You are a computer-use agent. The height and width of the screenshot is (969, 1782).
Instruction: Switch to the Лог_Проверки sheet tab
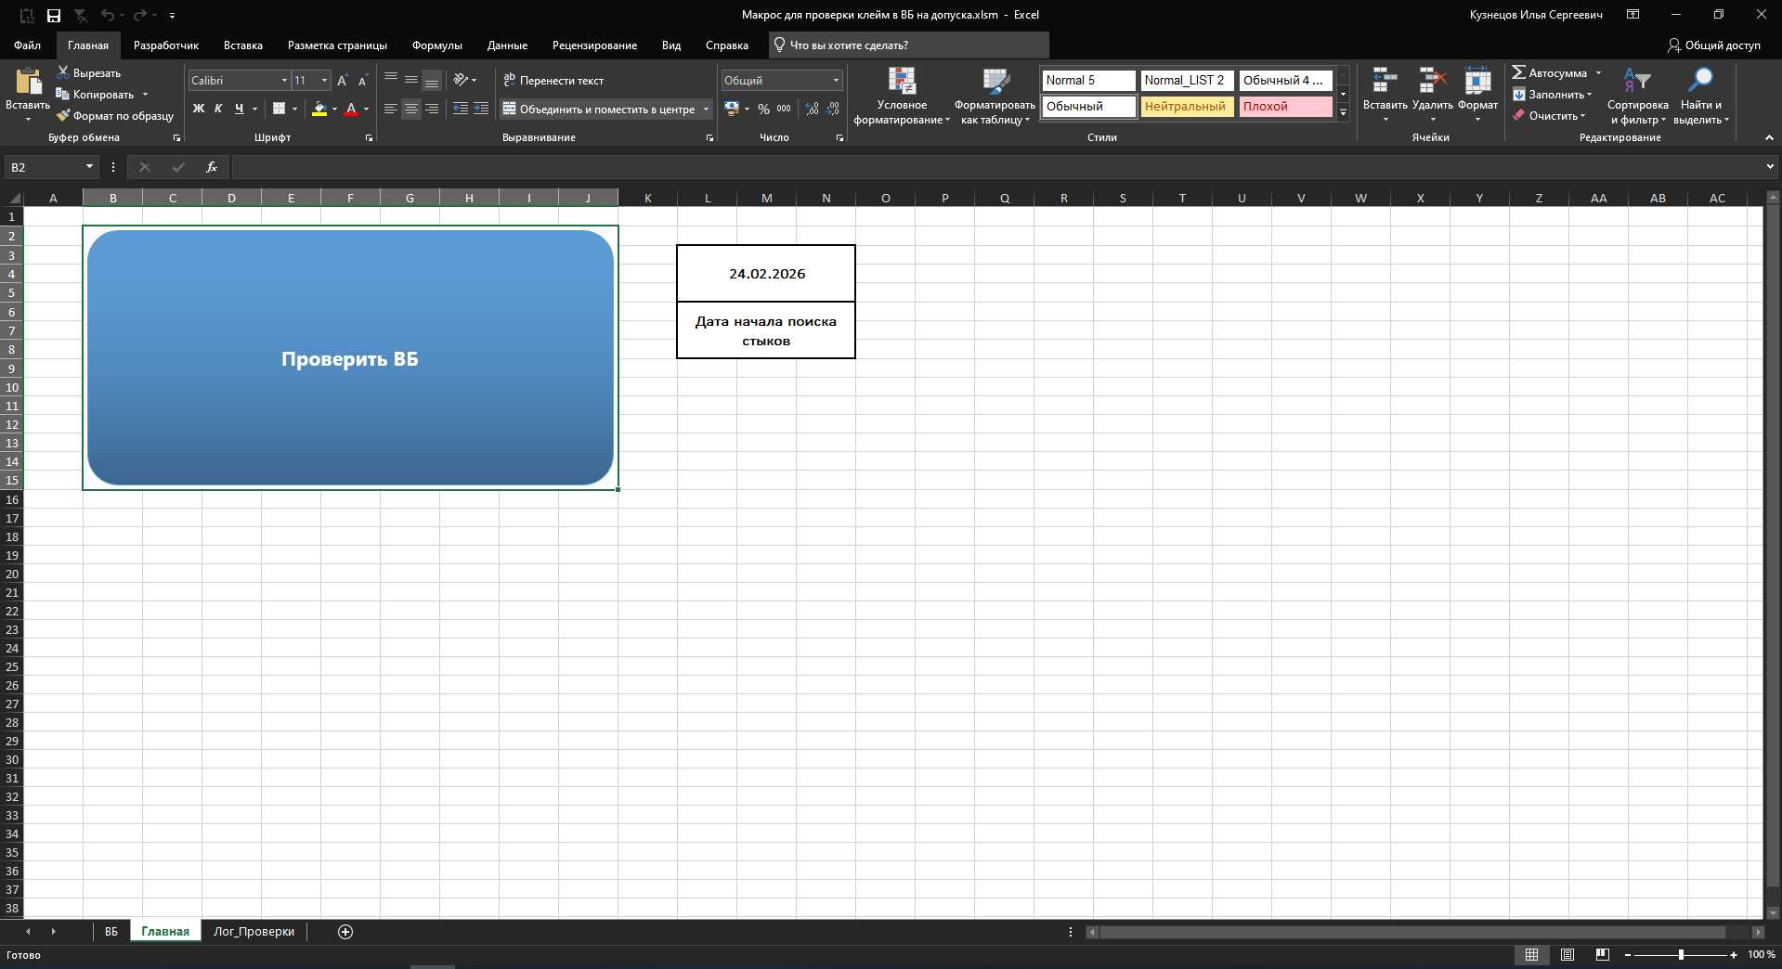click(x=254, y=932)
